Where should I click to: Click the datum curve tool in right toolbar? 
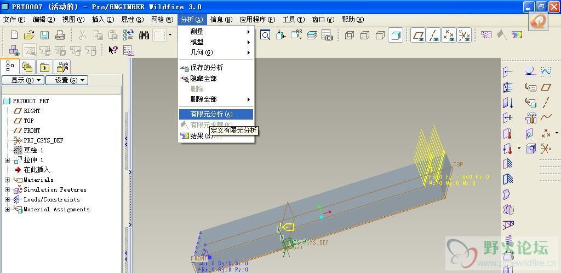coord(546,117)
